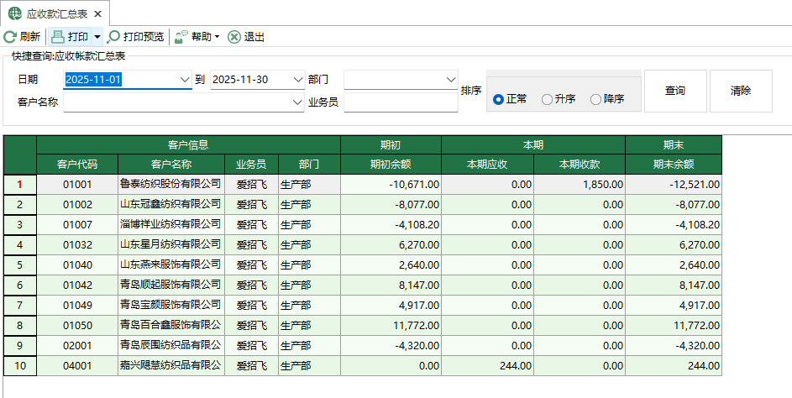This screenshot has height=398, width=792.
Task: Click customer code cell 01042
Action: pos(77,285)
